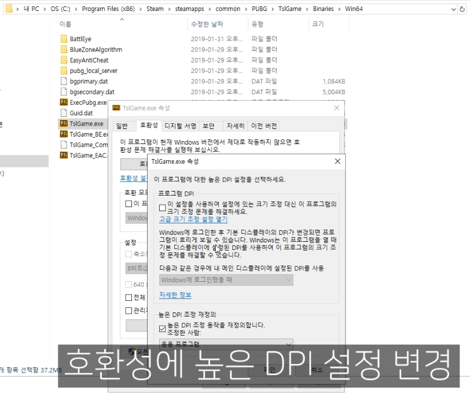
Task: Cancel with the 취소 button
Action: pos(317,370)
